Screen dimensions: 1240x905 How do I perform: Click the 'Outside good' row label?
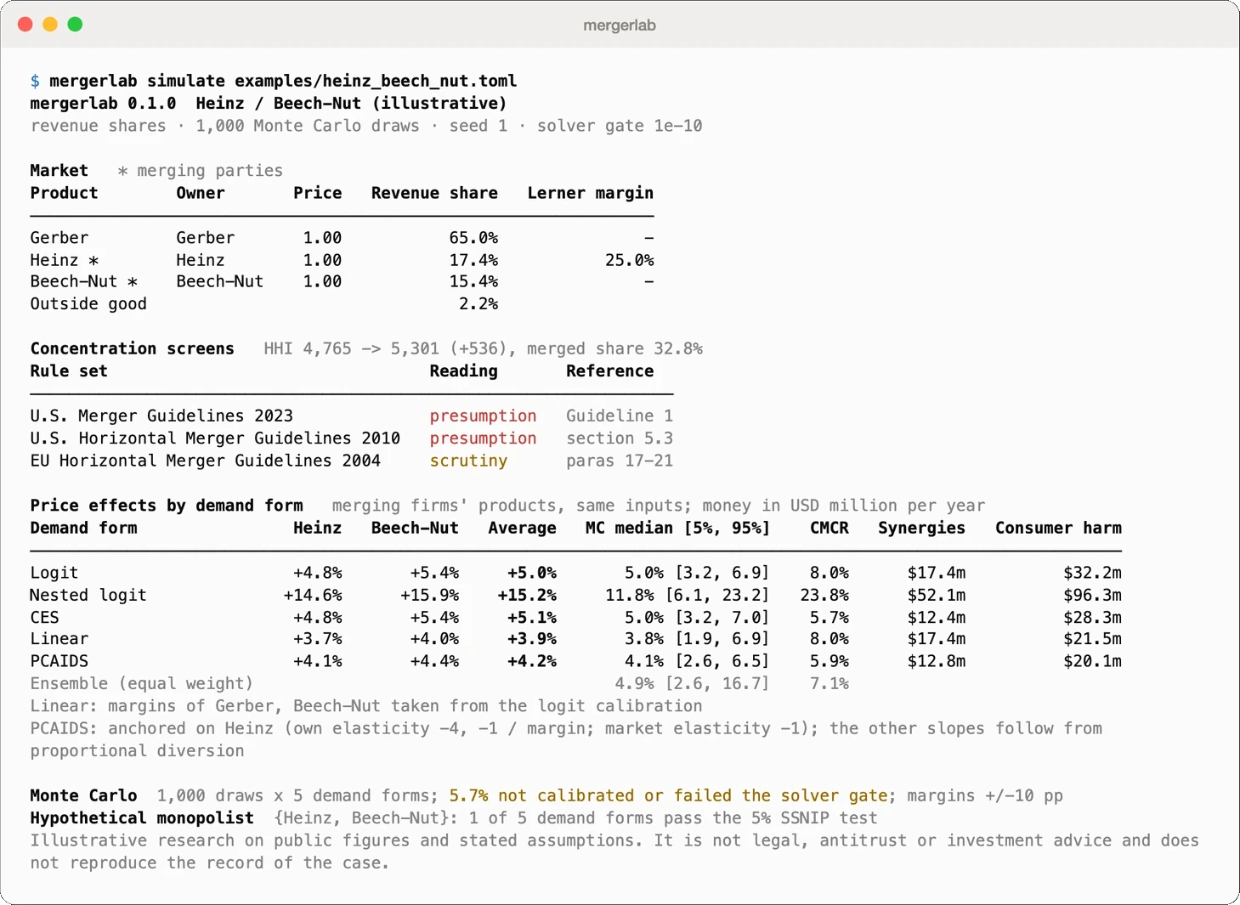(88, 304)
